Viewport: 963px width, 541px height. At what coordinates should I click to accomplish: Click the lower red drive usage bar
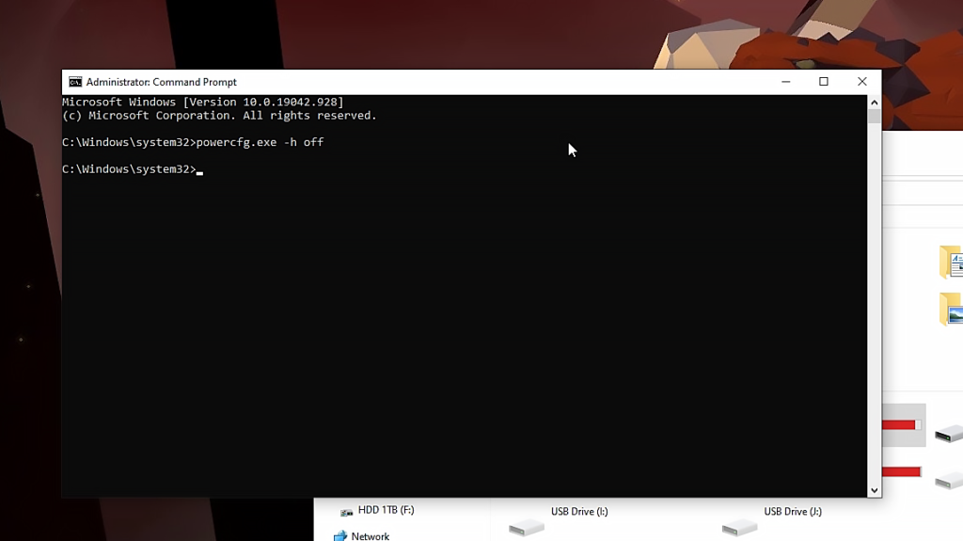click(902, 472)
